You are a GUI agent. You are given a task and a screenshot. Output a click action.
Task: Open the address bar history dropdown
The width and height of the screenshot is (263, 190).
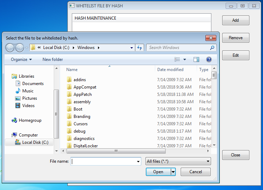(131, 48)
